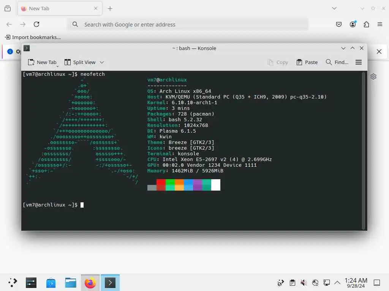389x291 pixels.
Task: Open the system updates tray icon
Action: 281,283
